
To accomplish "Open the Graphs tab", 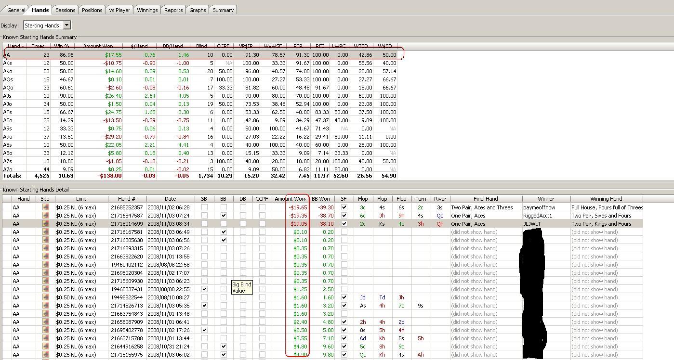I will pos(198,10).
